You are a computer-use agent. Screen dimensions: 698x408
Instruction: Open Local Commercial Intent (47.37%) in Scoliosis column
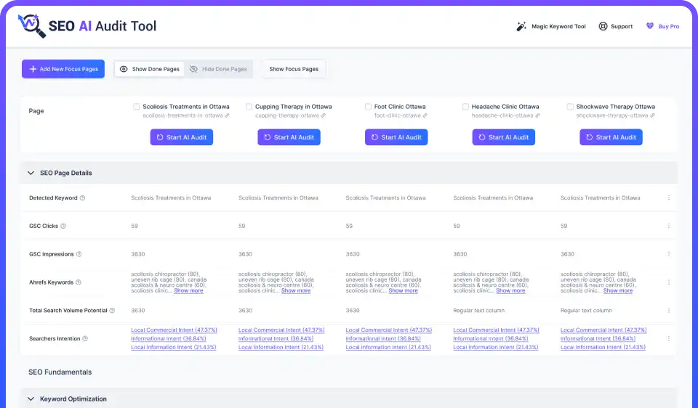coord(174,330)
